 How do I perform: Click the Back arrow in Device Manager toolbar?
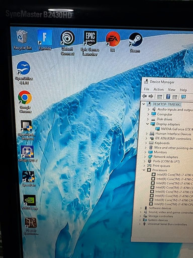144,96
